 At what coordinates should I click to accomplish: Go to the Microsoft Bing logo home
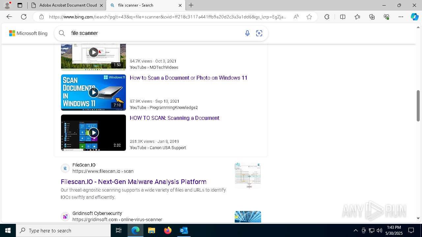point(28,33)
